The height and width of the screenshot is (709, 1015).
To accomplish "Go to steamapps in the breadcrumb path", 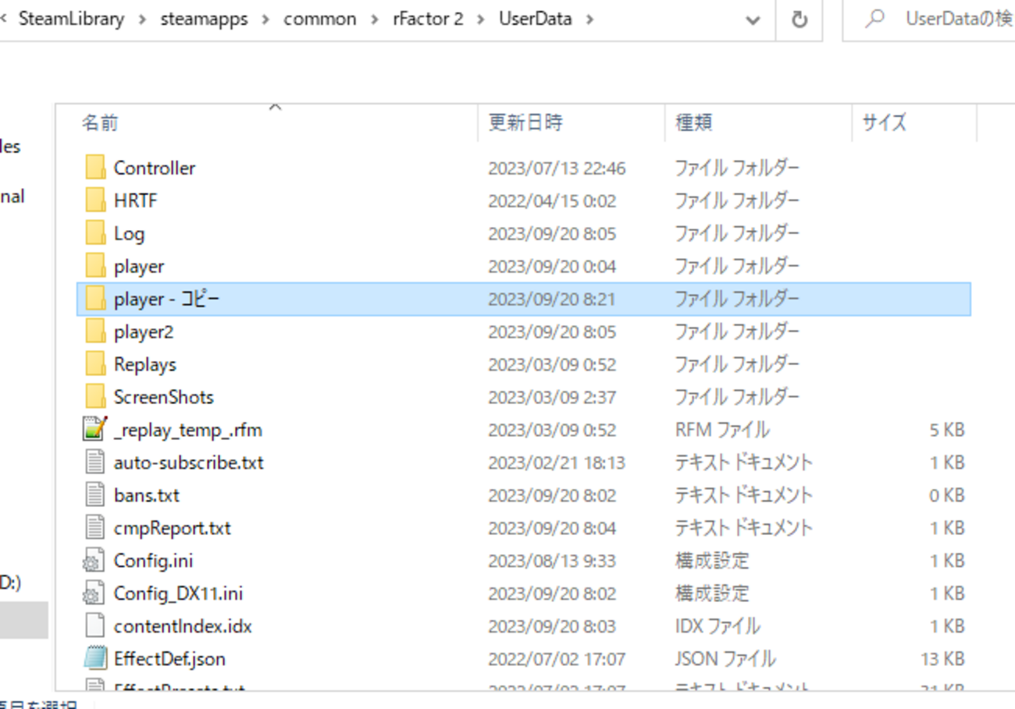I will click(x=204, y=19).
